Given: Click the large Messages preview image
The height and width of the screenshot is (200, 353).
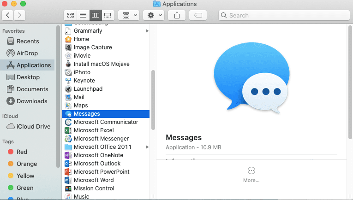Looking at the screenshot, I should tap(251, 77).
